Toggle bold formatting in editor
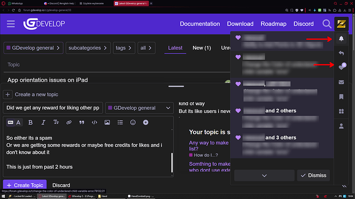Image resolution: width=355 pixels, height=199 pixels. [30, 122]
